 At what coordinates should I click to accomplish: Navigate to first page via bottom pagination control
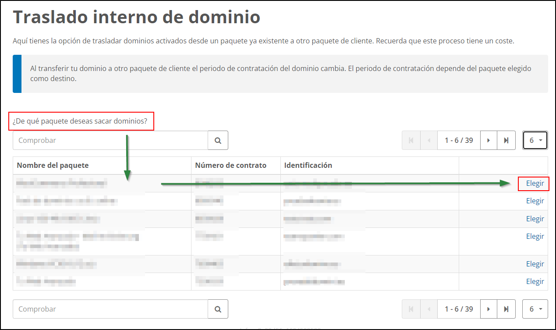411,309
